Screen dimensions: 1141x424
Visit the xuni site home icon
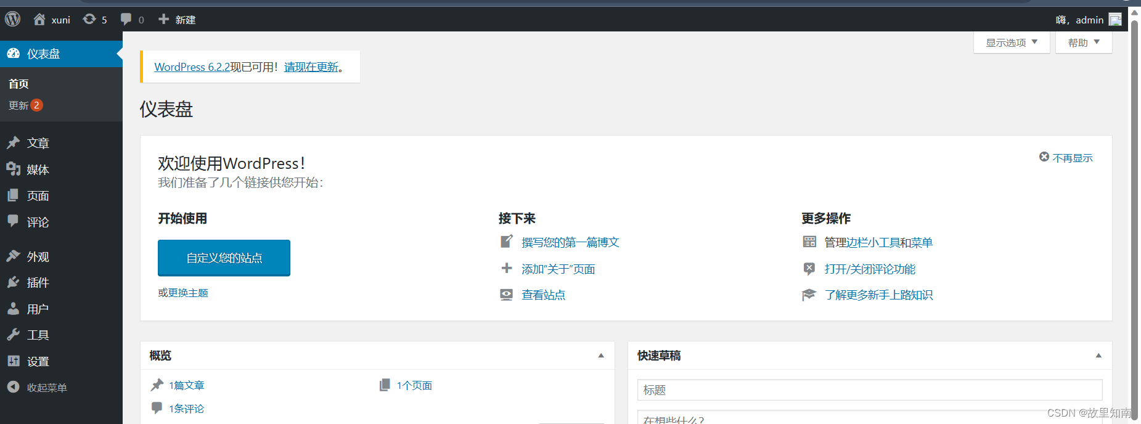(x=39, y=19)
